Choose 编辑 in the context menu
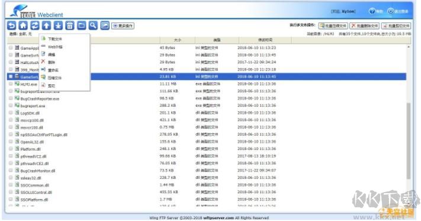421x221 pixels. click(52, 55)
